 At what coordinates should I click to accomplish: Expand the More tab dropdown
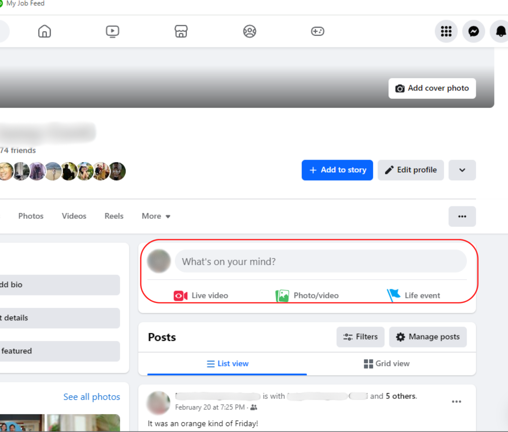coord(156,216)
